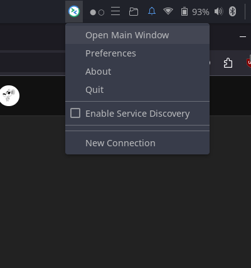Switch to the first workspace dot
251x268 pixels.
[93, 13]
